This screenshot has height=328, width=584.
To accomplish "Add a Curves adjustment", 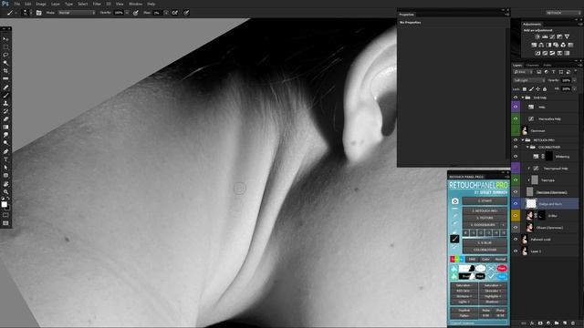I will click(x=552, y=36).
